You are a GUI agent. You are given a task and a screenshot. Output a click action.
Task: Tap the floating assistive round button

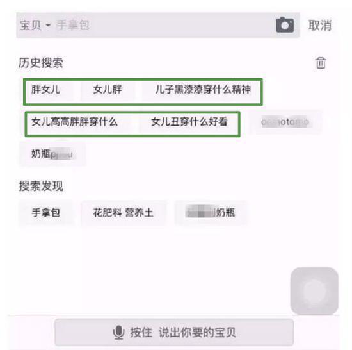[314, 291]
